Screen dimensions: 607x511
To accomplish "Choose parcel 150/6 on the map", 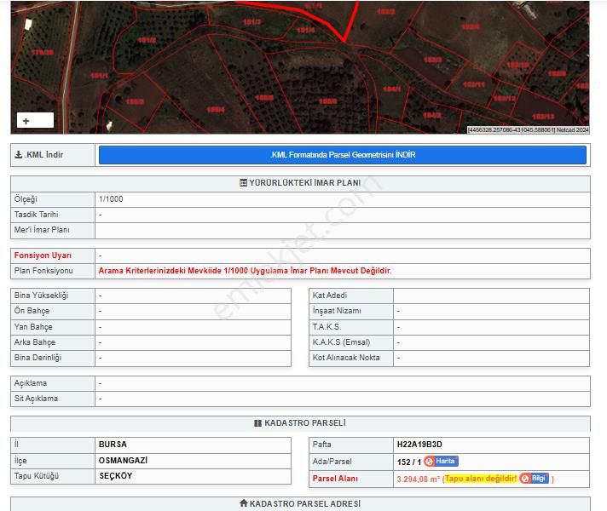I will coord(327,101).
